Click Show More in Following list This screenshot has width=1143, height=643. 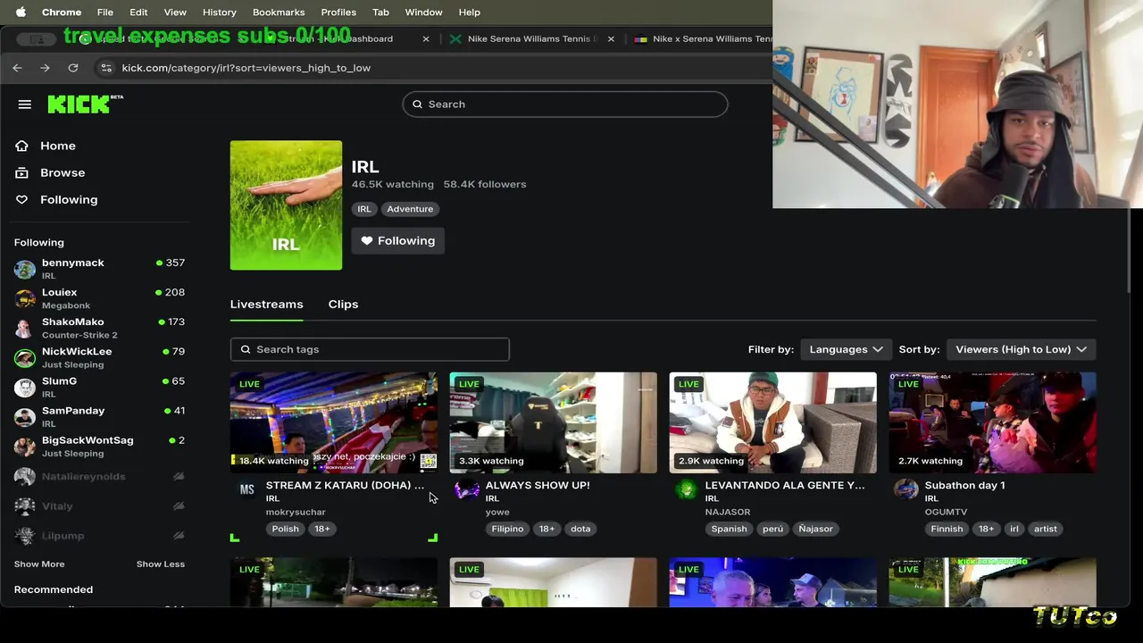point(39,564)
